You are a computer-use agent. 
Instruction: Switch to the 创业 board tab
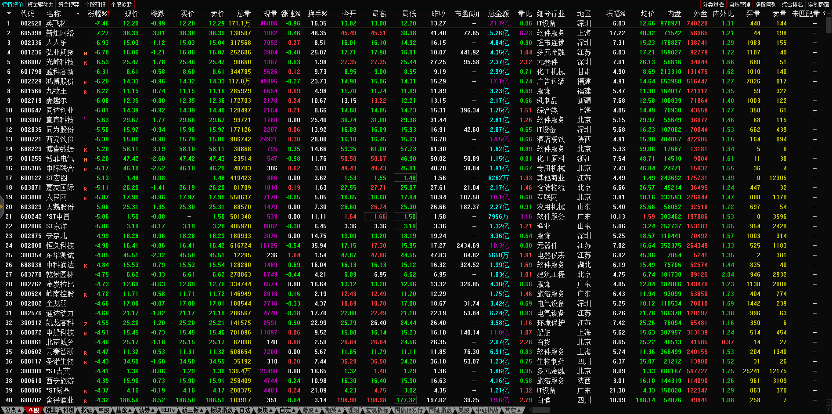[x=51, y=410]
